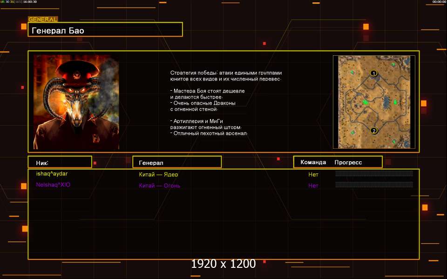The width and height of the screenshot is (447, 279).
Task: Click the green marker right of map center
Action: coord(395,102)
